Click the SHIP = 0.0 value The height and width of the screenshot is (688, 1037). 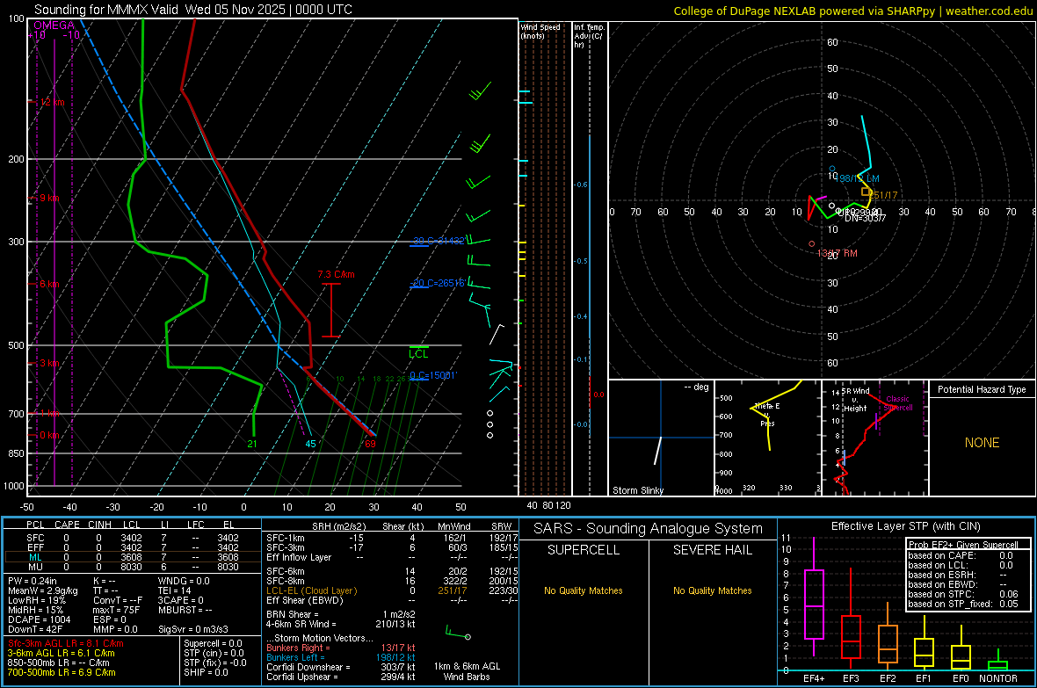[206, 672]
